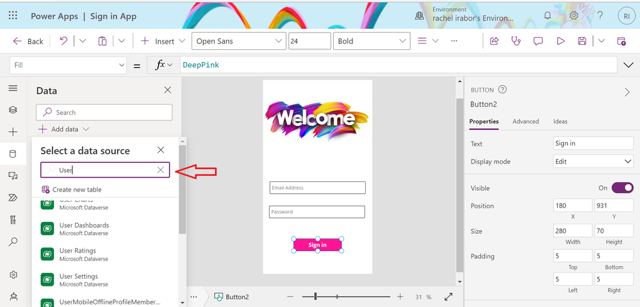
Task: Open the Bold font weight dropdown
Action: click(x=372, y=41)
